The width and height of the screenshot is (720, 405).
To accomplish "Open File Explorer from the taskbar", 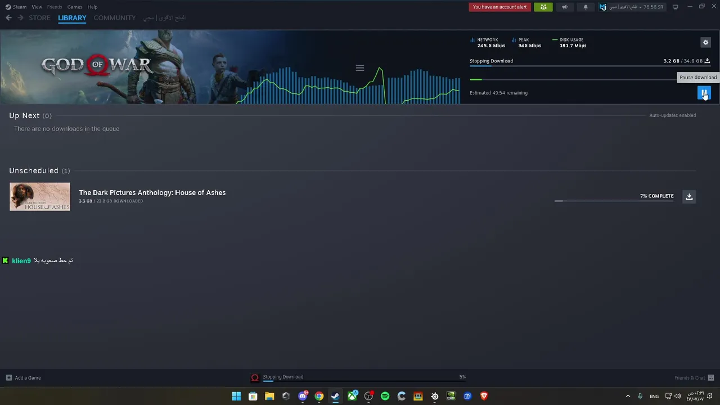I will [269, 396].
